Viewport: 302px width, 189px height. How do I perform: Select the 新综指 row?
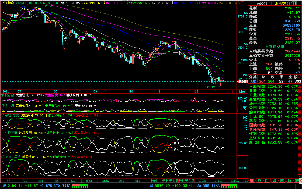click(x=273, y=142)
